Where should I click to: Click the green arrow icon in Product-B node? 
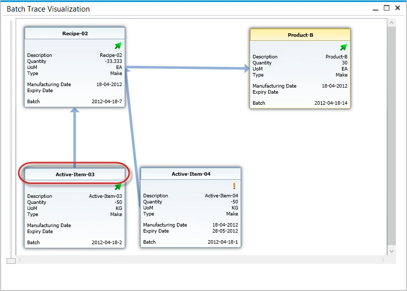(x=343, y=47)
